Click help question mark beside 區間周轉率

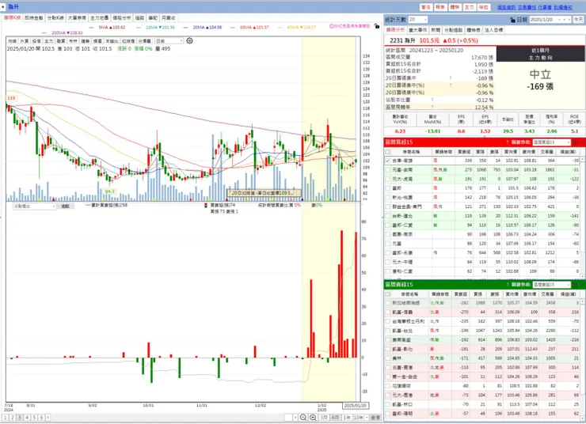click(432, 107)
